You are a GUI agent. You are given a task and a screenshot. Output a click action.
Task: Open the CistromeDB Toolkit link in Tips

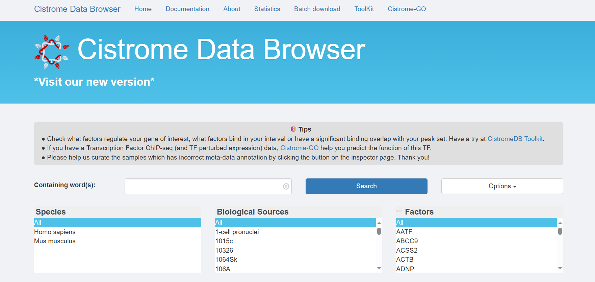pos(515,139)
